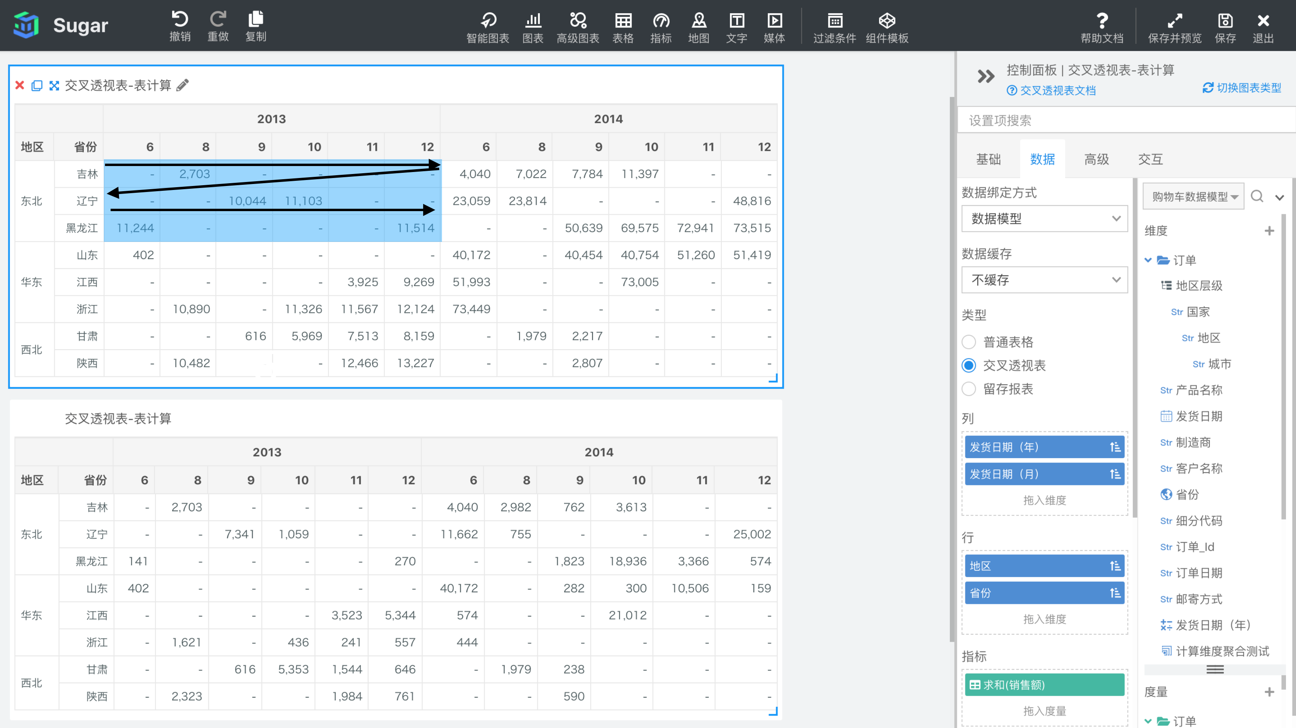Select the 客户名称 dimension field

1191,469
